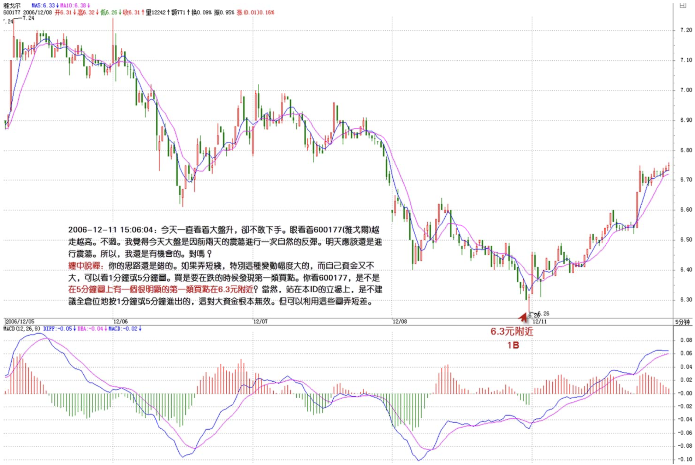Screen dimensions: 695x465
Task: Click the down arrow beside MA10:6.38
Action: [89, 5]
